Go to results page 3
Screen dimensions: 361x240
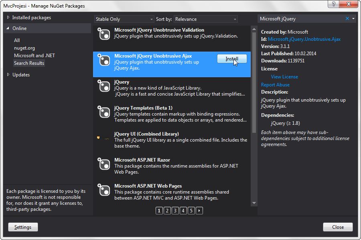[x=175, y=210]
